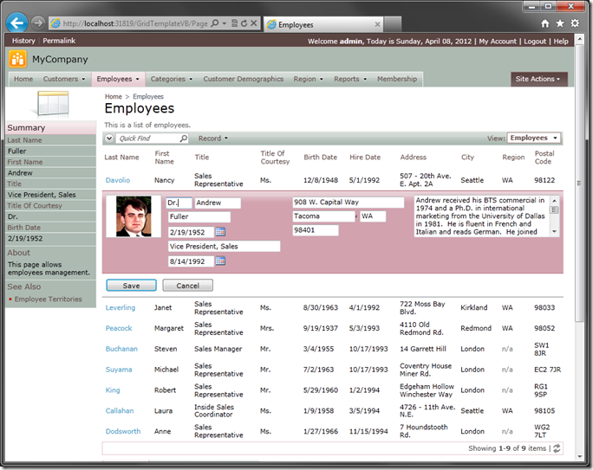The height and width of the screenshot is (470, 593).
Task: Save the edited employee record
Action: 131,286
